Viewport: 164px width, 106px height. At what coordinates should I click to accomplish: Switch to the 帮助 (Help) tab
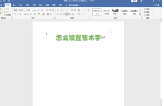pos(60,5)
